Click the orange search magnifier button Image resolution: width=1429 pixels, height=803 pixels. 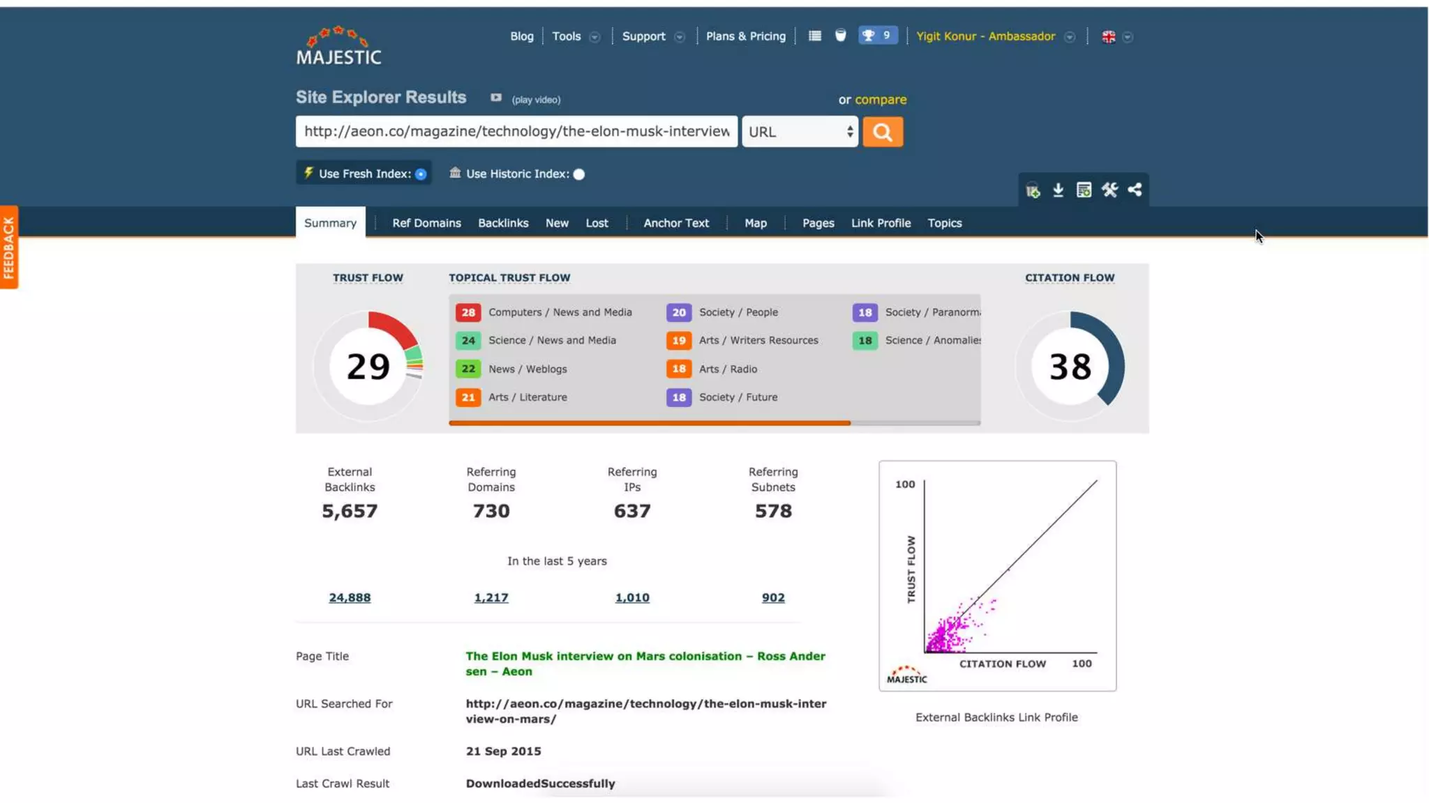tap(882, 132)
